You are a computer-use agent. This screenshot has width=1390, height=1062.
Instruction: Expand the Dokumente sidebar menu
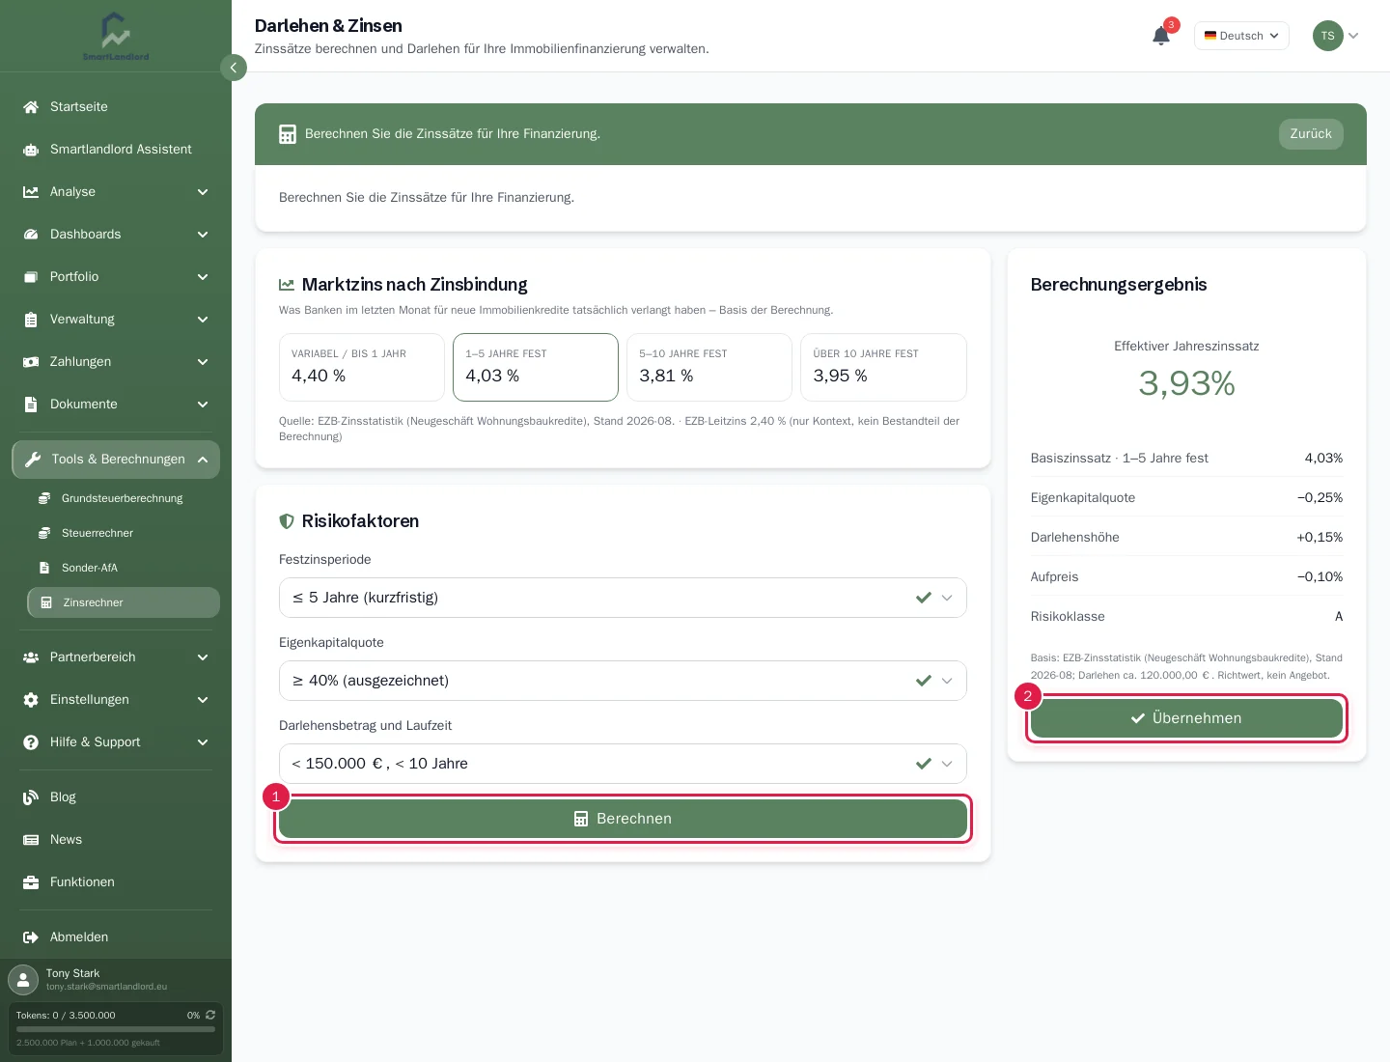(116, 405)
